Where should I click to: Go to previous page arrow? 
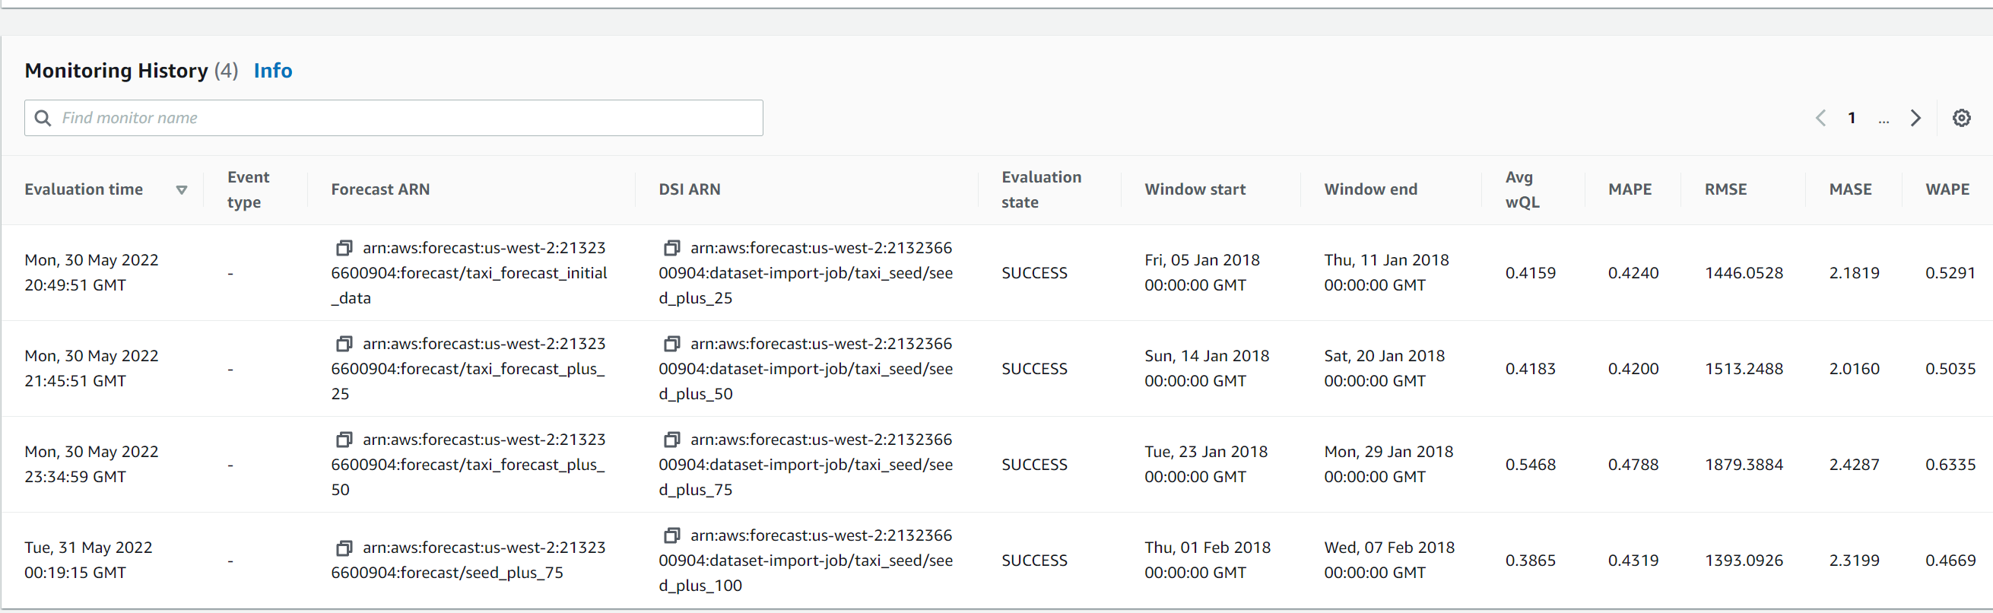(x=1820, y=118)
